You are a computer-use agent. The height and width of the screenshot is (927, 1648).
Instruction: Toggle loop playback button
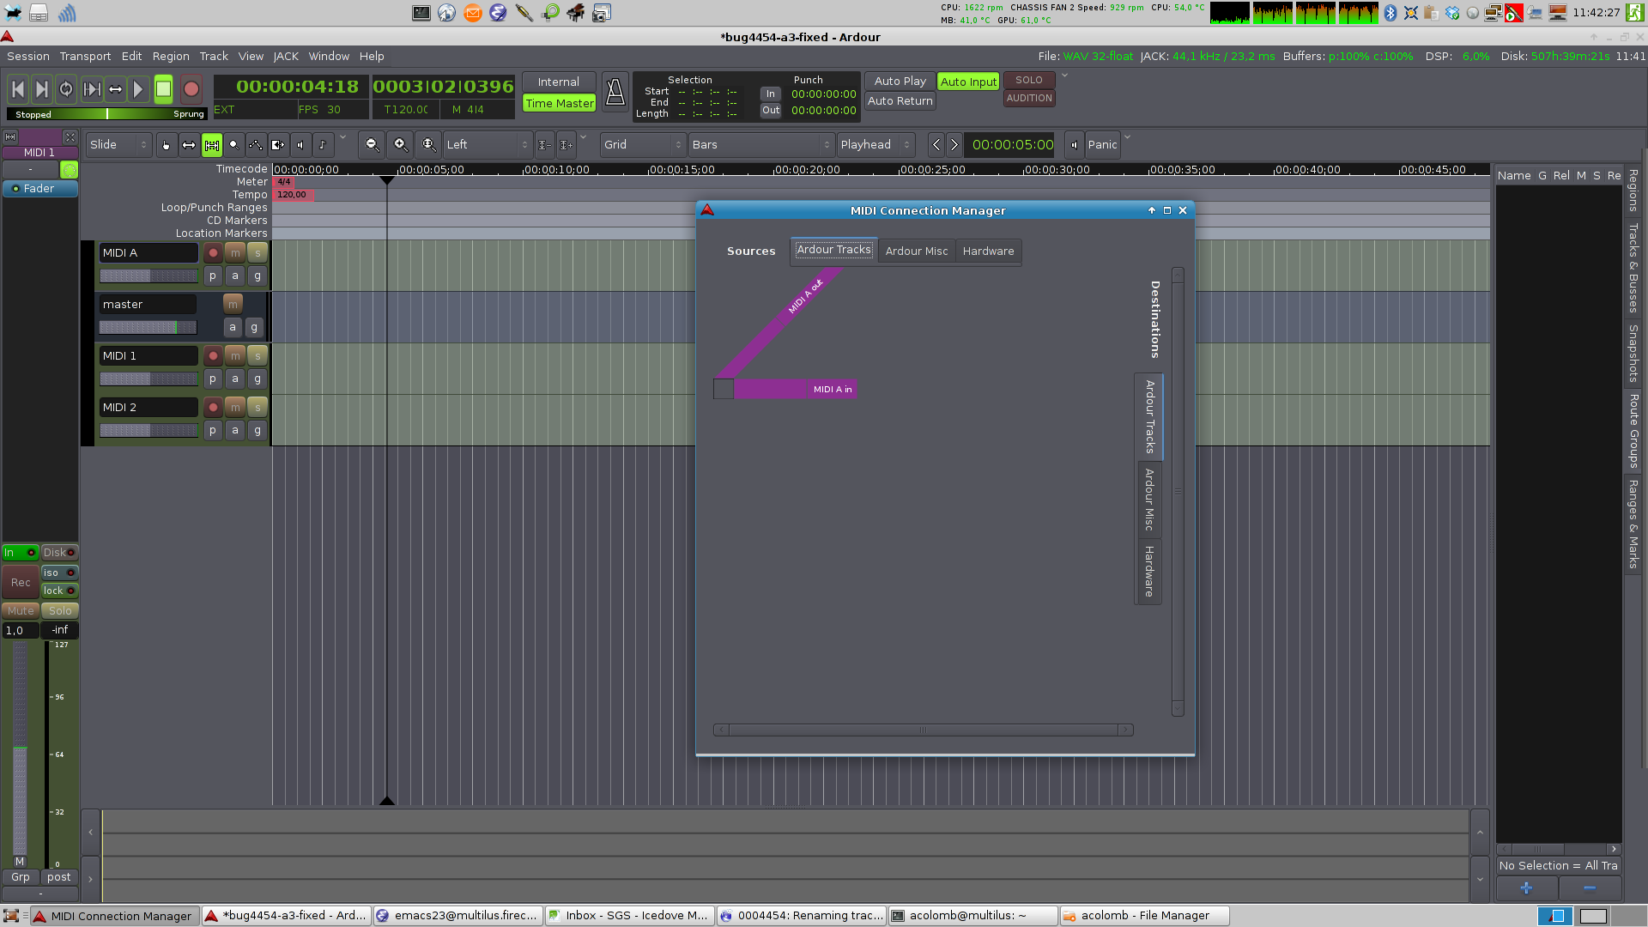click(66, 89)
